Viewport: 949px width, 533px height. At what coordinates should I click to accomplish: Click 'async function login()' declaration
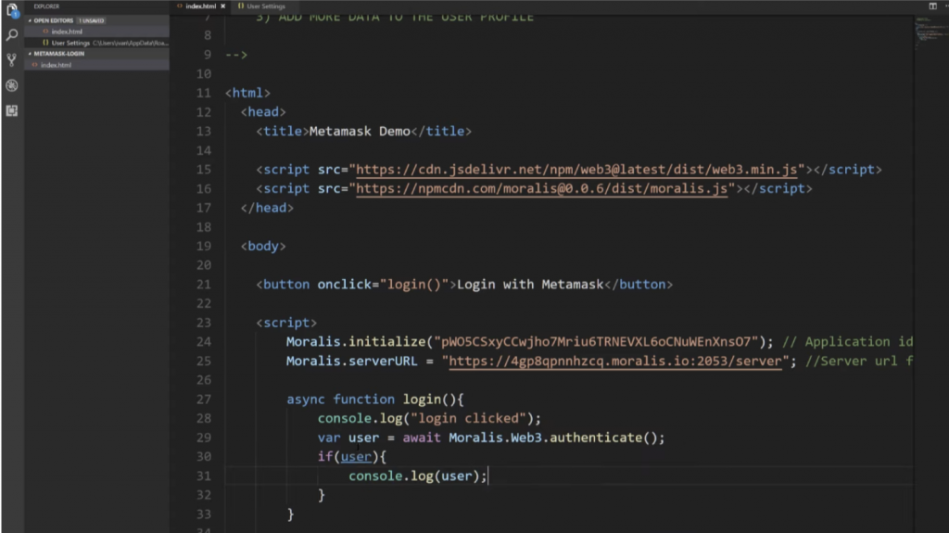click(x=375, y=400)
